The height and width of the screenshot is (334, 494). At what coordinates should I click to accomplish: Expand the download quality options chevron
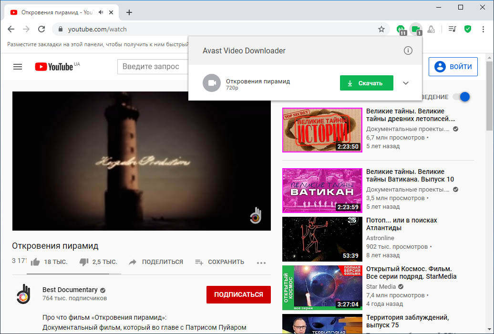click(x=406, y=83)
